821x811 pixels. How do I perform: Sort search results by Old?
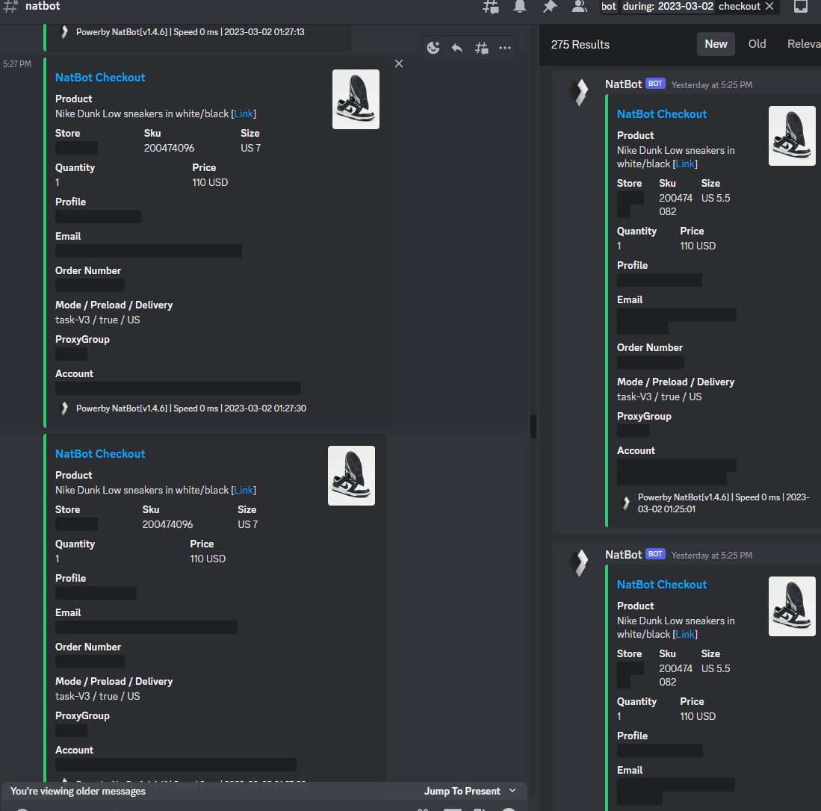[x=757, y=44]
